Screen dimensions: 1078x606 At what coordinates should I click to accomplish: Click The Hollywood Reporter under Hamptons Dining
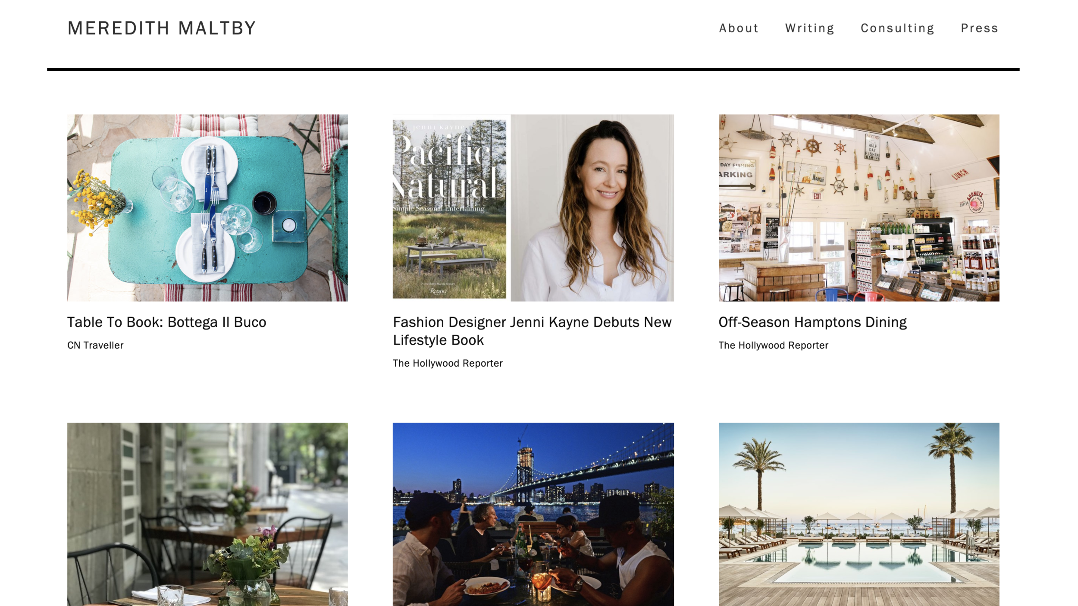click(x=773, y=345)
